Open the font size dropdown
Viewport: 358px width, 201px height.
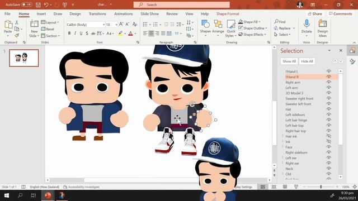(116, 25)
